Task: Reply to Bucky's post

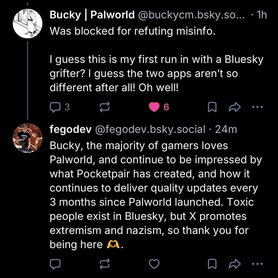Action: [x=55, y=107]
